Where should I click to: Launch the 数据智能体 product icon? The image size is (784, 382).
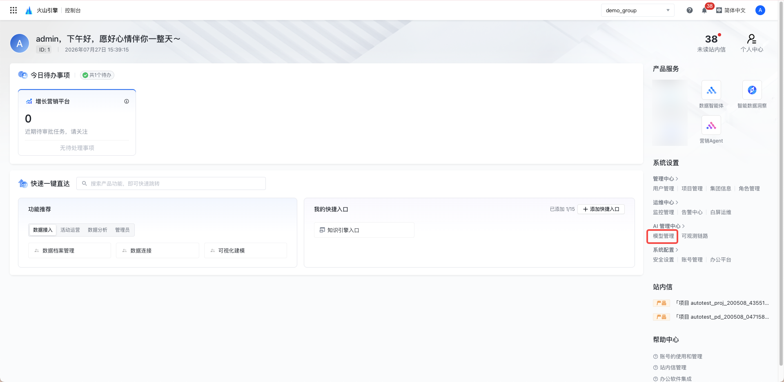(711, 90)
